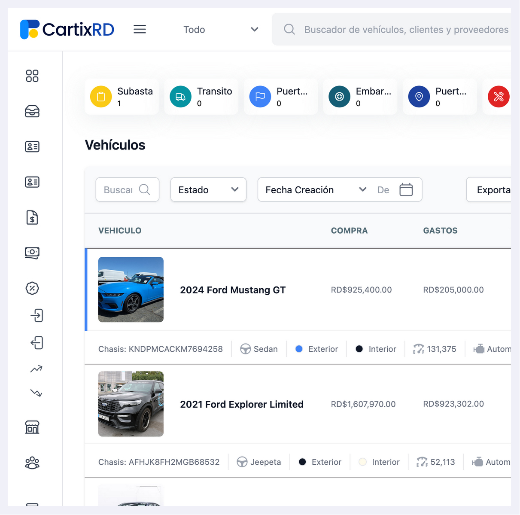520x515 pixels.
Task: Open the black Explorer photo thumbnail
Action: pos(131,404)
